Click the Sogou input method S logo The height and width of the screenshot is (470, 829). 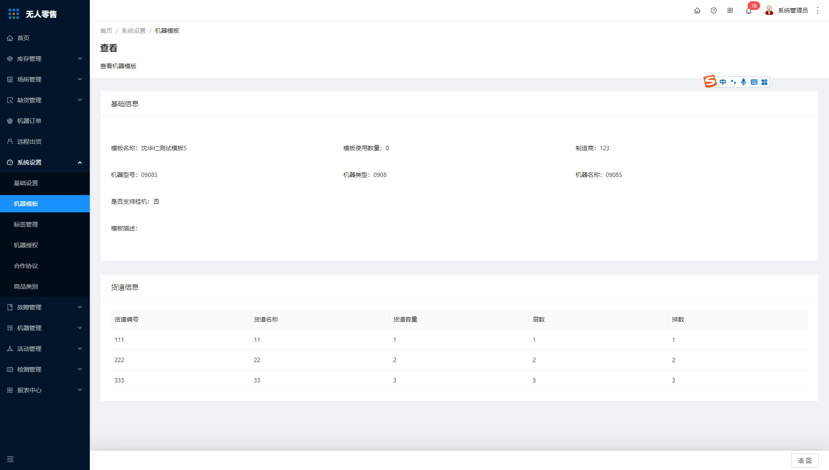click(710, 81)
